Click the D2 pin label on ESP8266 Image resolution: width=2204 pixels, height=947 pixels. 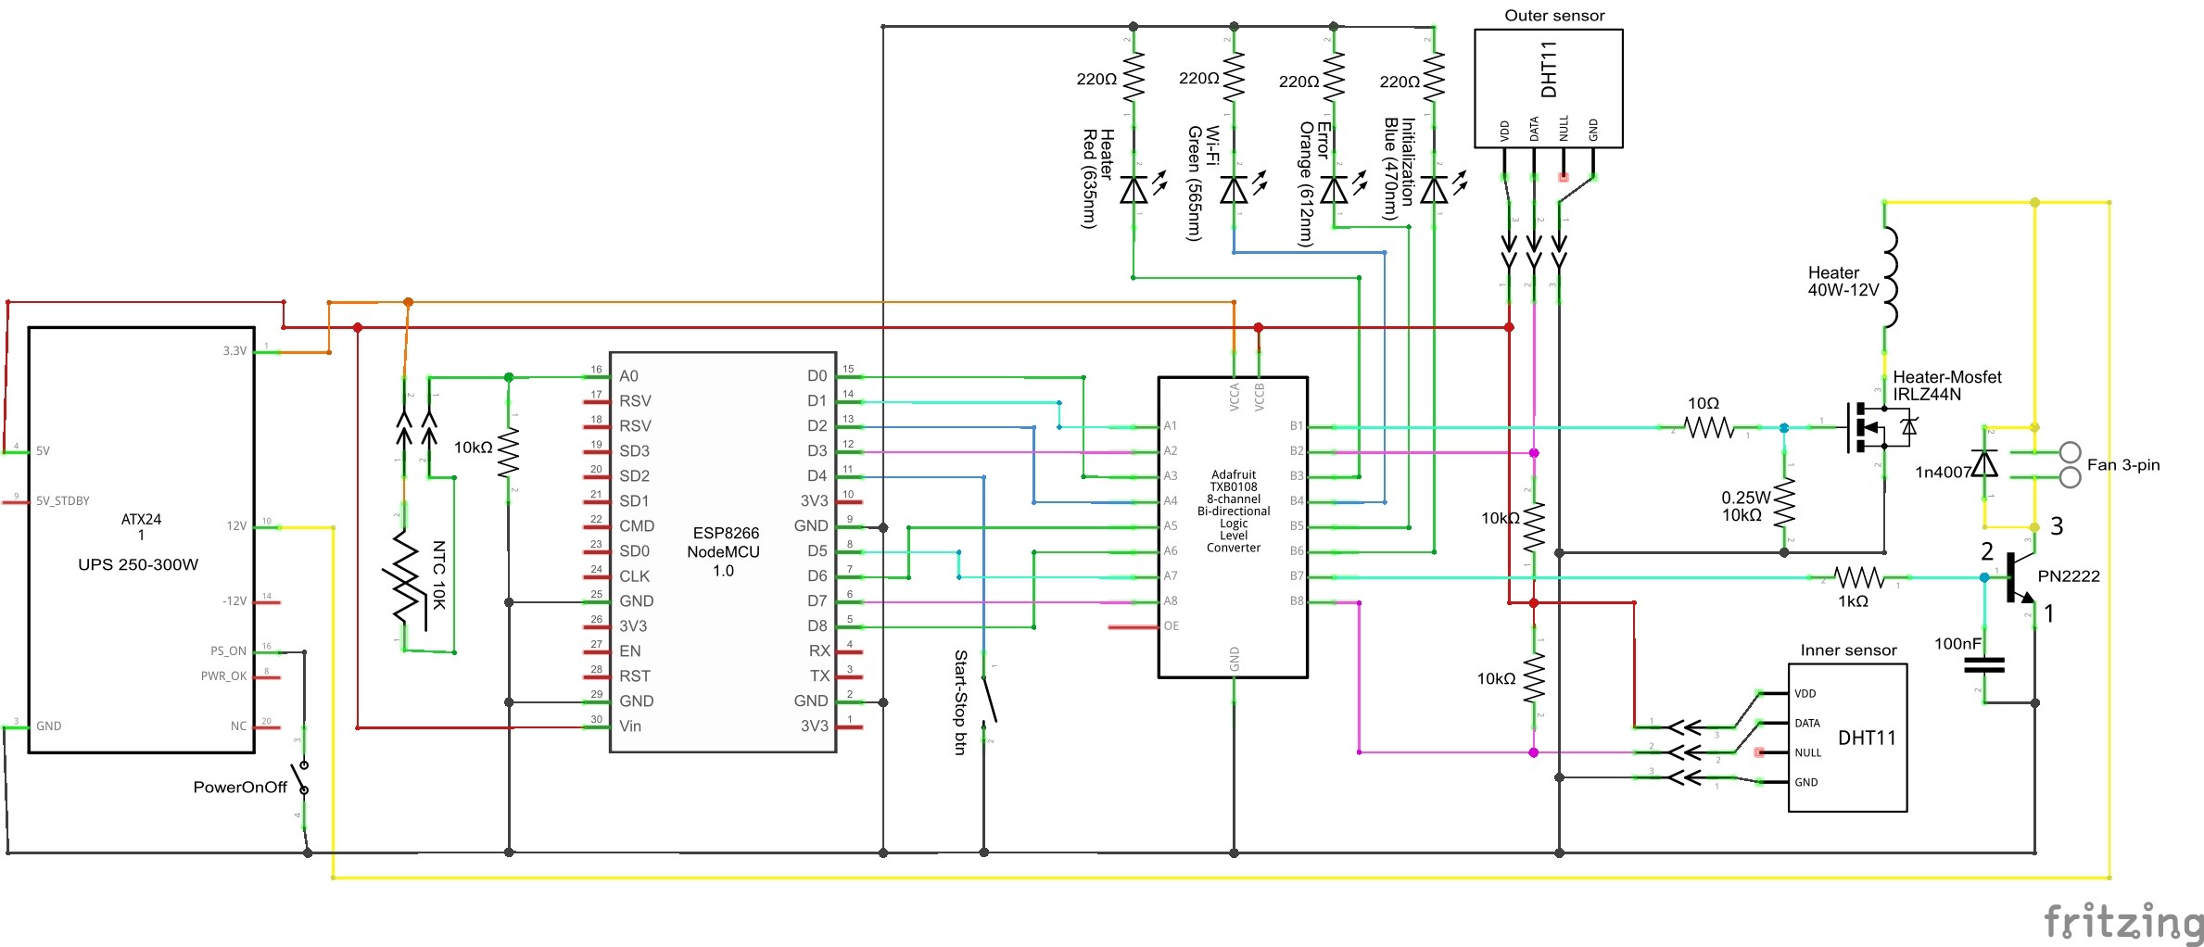817,425
